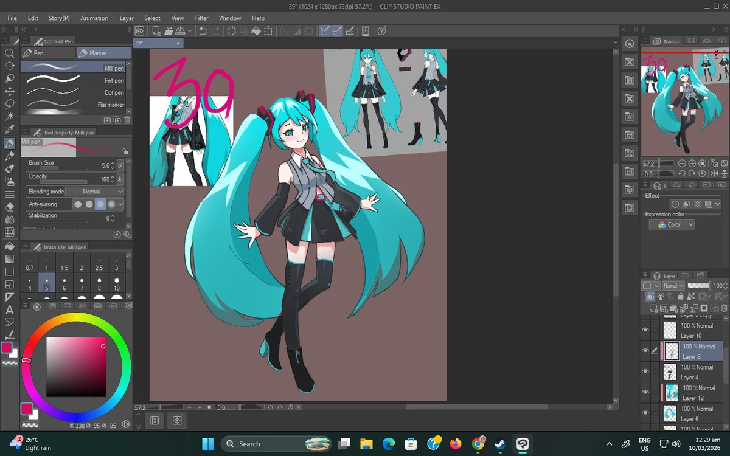
Task: Select the Dot pen sub tool
Action: click(73, 92)
